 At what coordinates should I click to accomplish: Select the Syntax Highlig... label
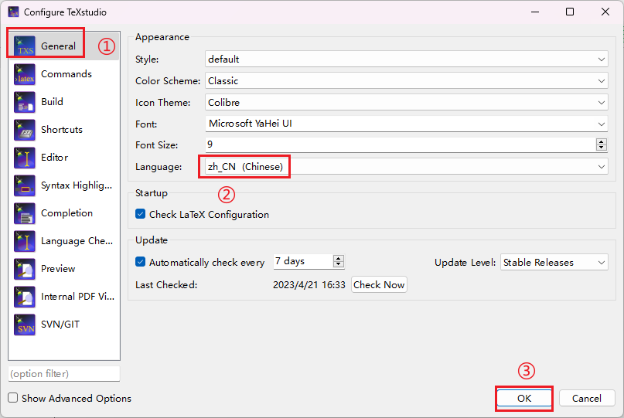[x=77, y=185]
